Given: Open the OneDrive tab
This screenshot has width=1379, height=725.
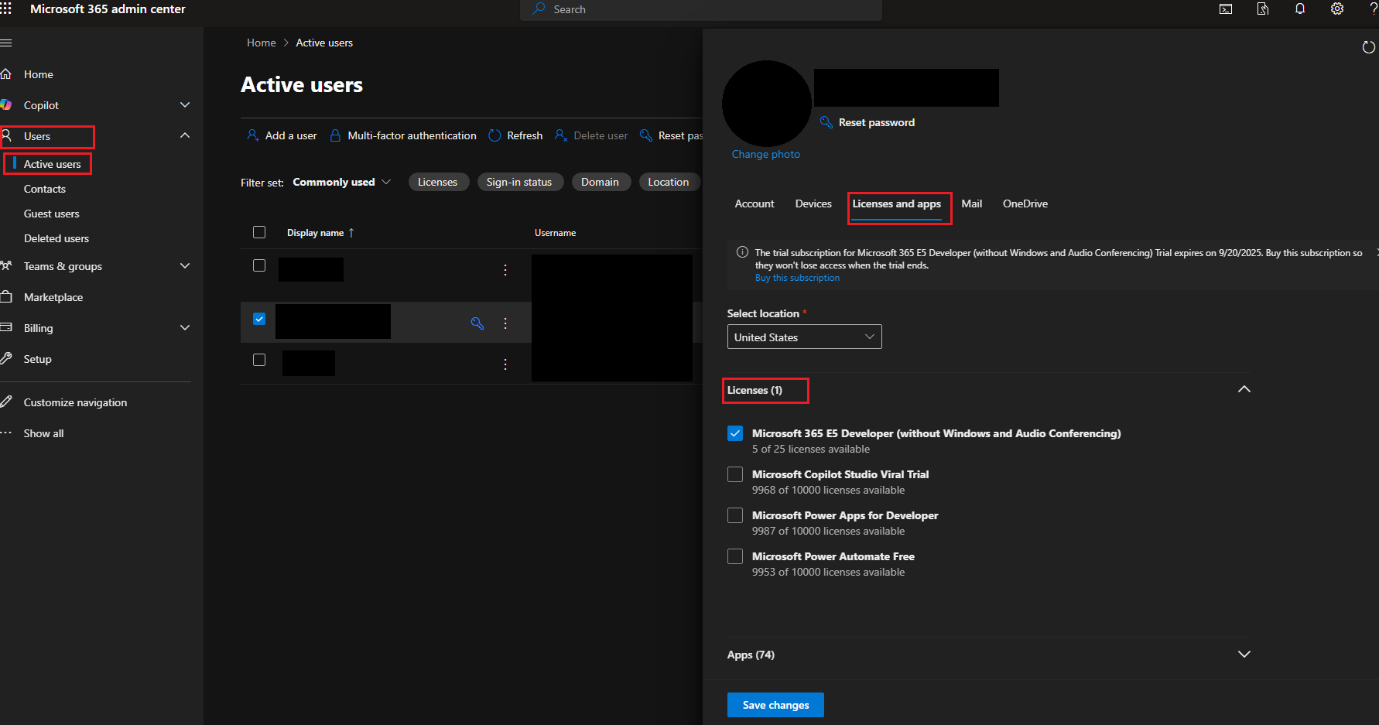Looking at the screenshot, I should click(1025, 203).
